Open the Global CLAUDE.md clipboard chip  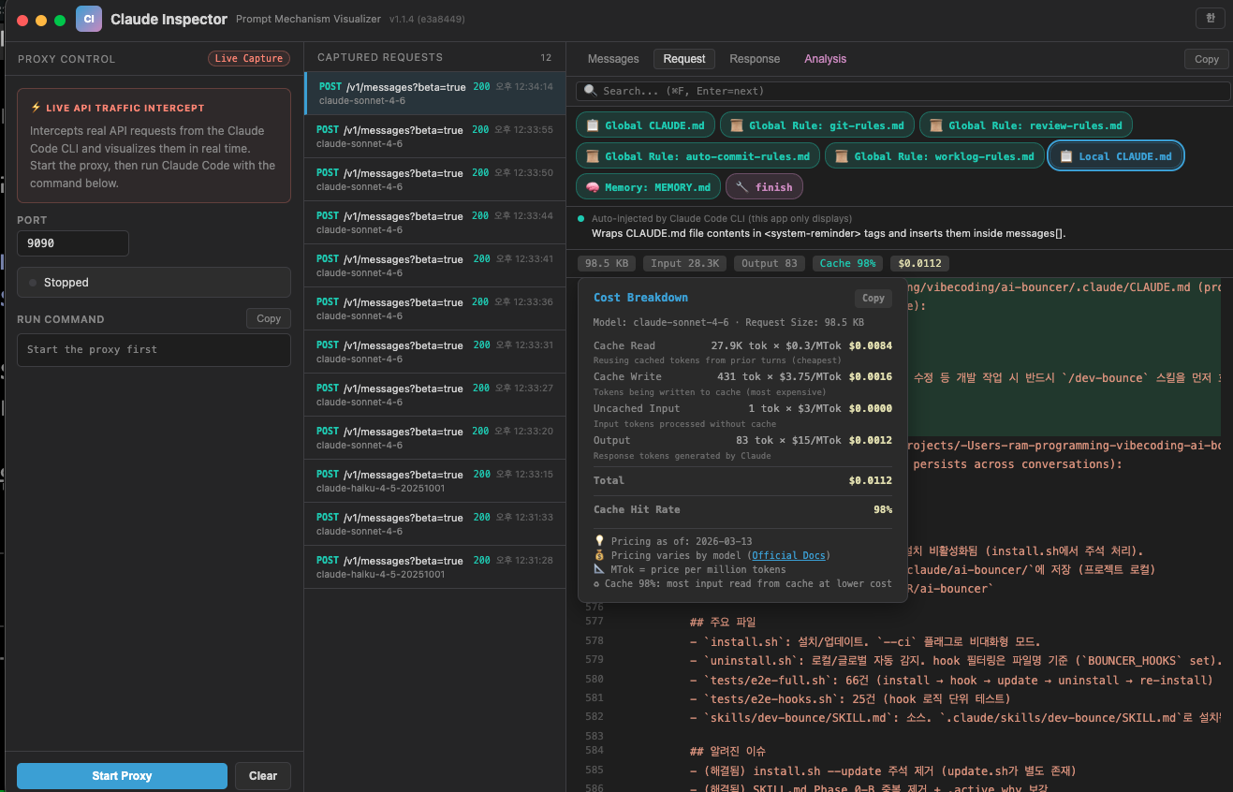tap(645, 124)
